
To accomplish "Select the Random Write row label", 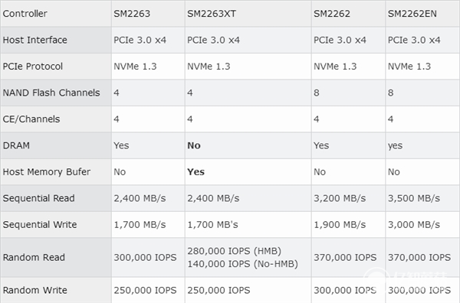I will [35, 291].
